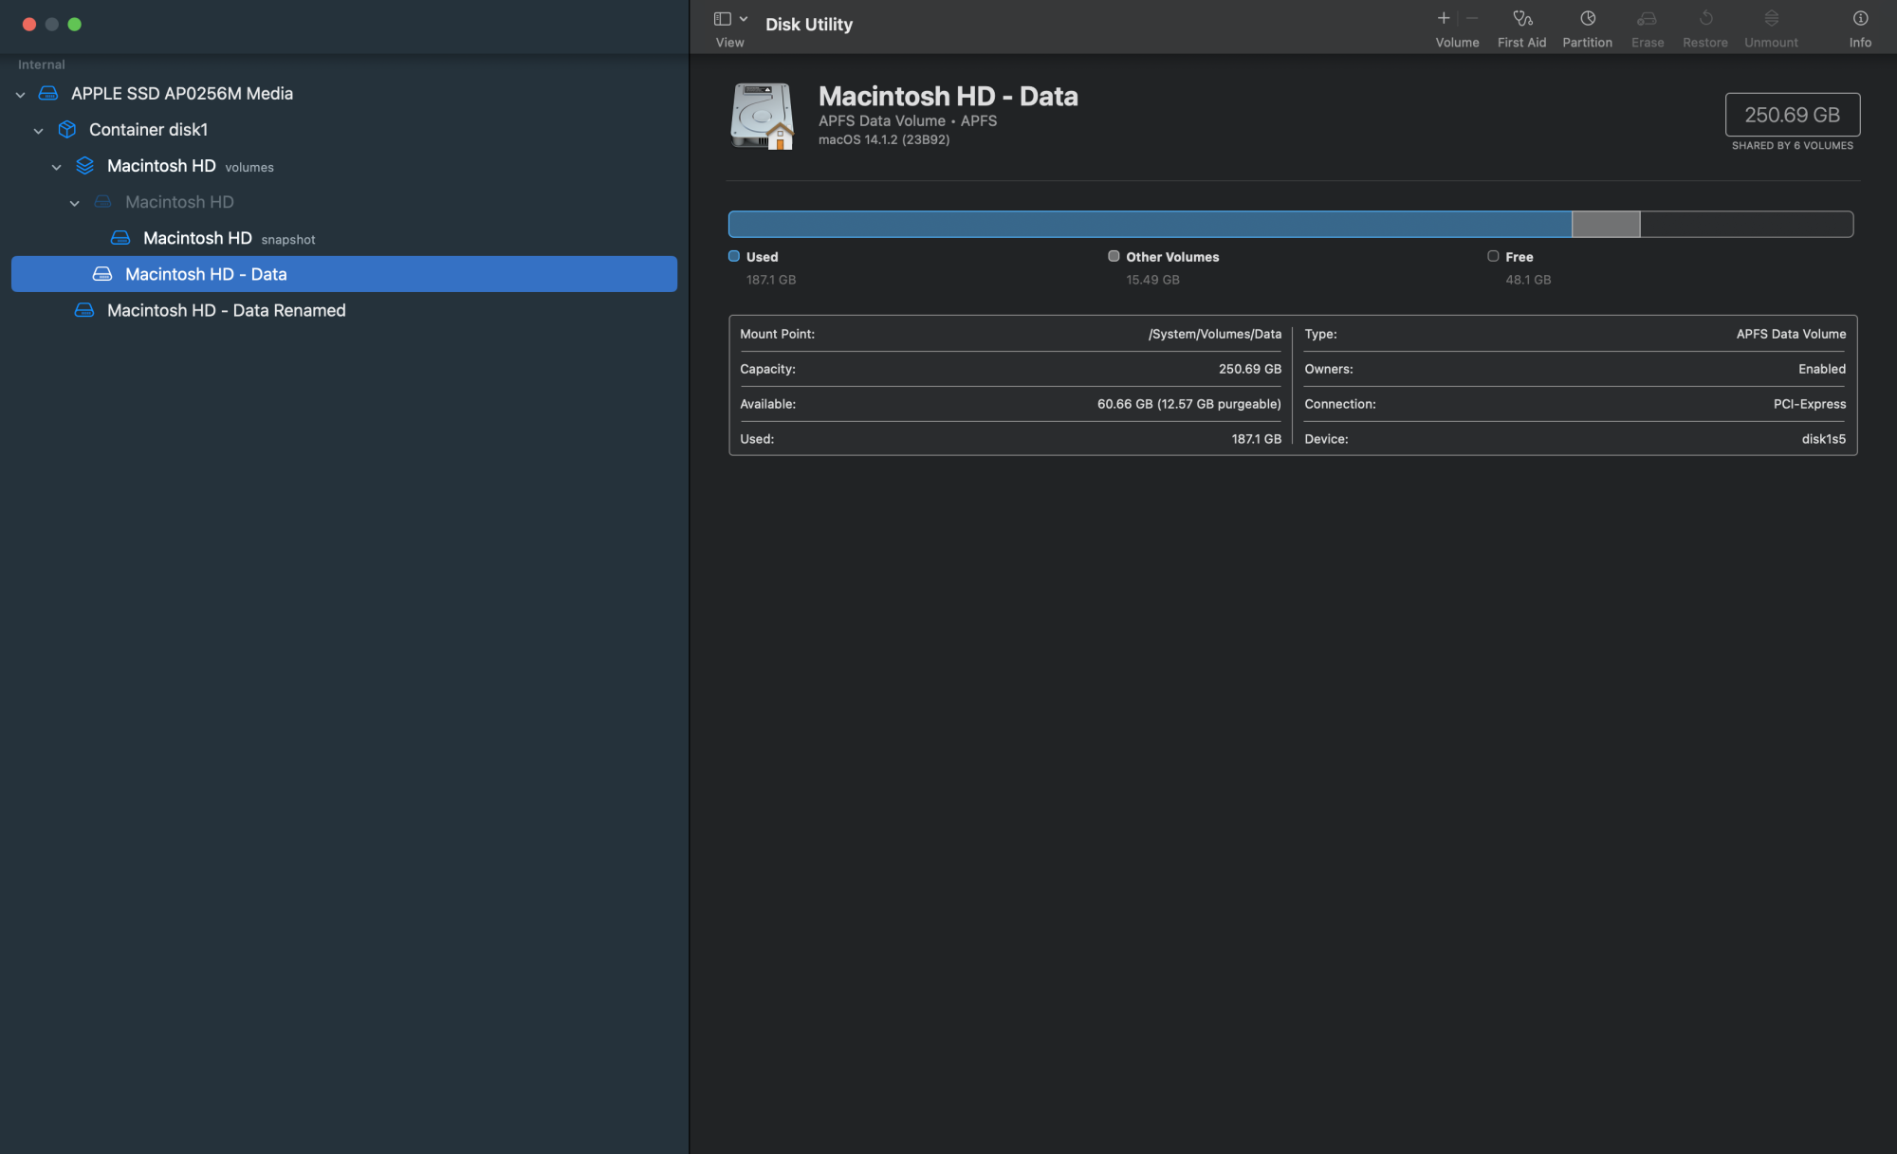1897x1154 pixels.
Task: Click the Unmount toolbar icon
Action: (1771, 19)
